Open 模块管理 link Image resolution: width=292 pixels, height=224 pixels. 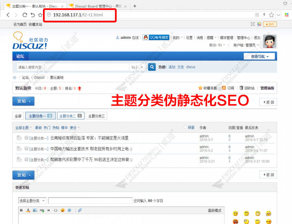click(227, 38)
